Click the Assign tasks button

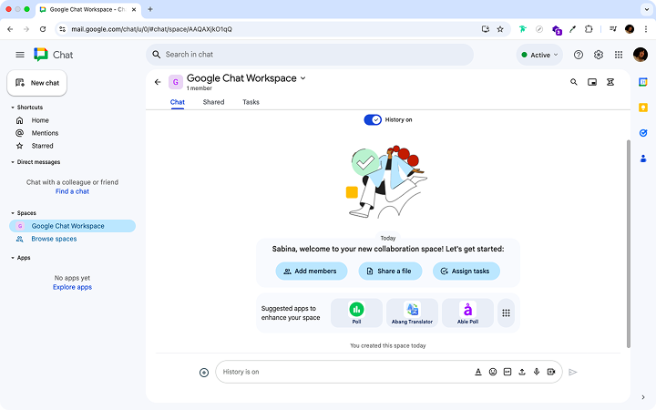[x=466, y=272]
